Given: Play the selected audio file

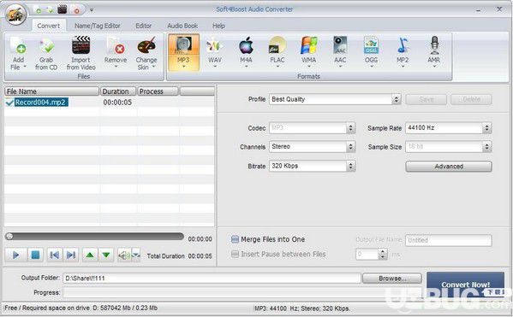Looking at the screenshot, I should (x=15, y=255).
